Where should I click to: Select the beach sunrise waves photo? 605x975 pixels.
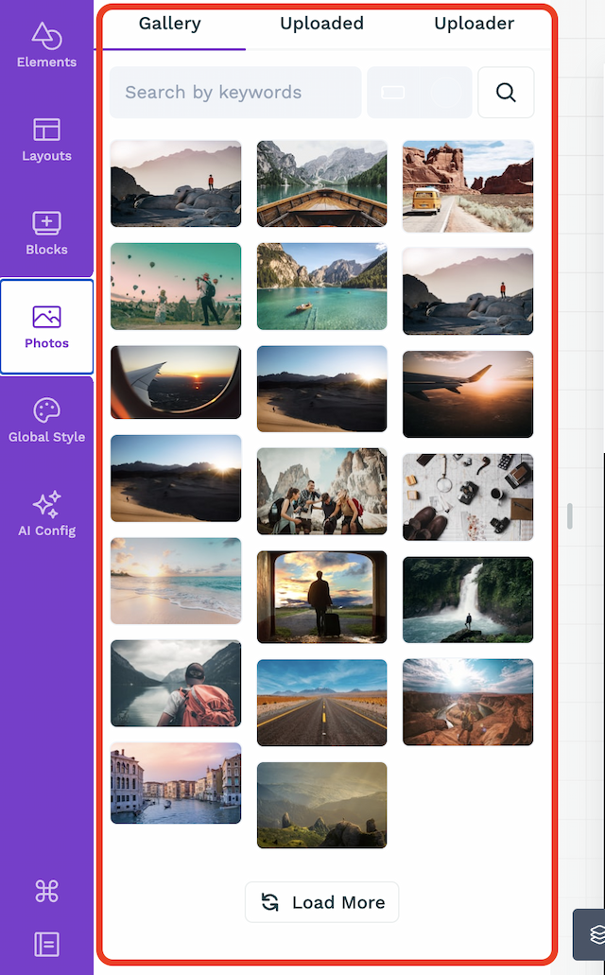point(176,581)
